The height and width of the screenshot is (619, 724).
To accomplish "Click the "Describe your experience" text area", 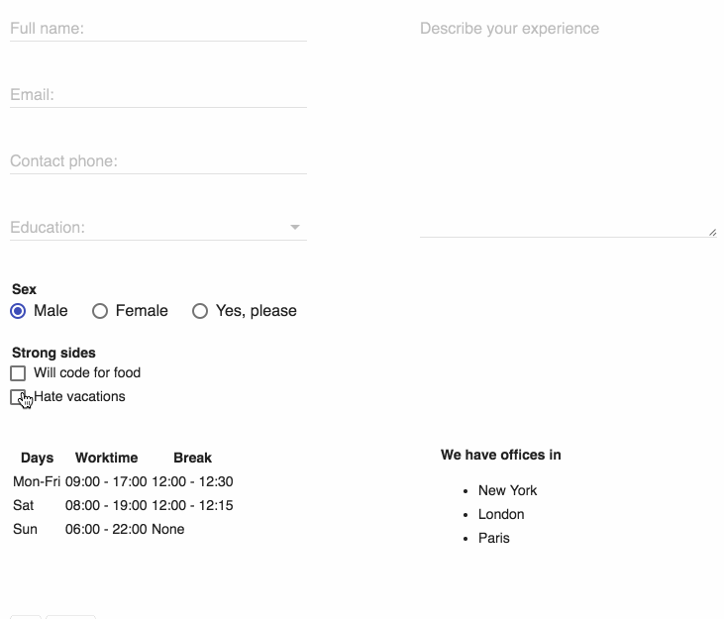I will [x=568, y=127].
